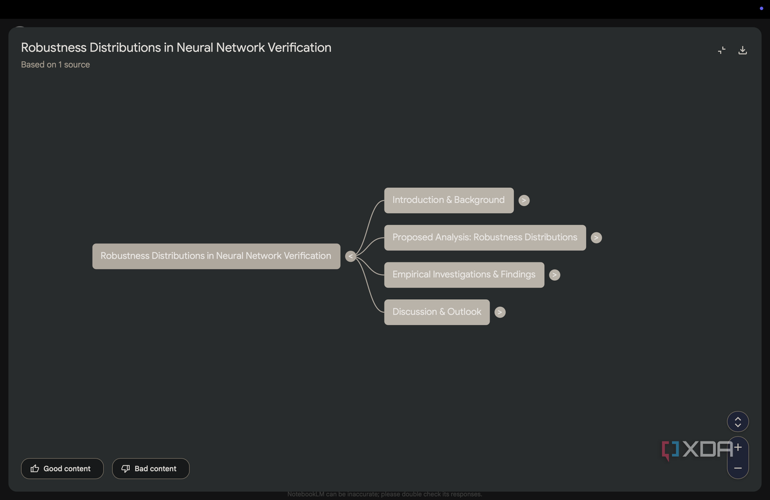Expand Proposed Analysis: Robustness Distributions branch
Screen dimensions: 770x500
(x=596, y=238)
